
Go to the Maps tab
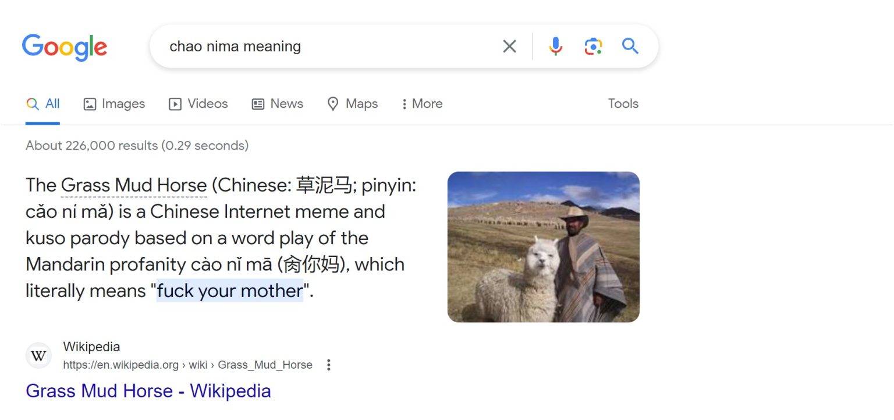click(x=353, y=104)
